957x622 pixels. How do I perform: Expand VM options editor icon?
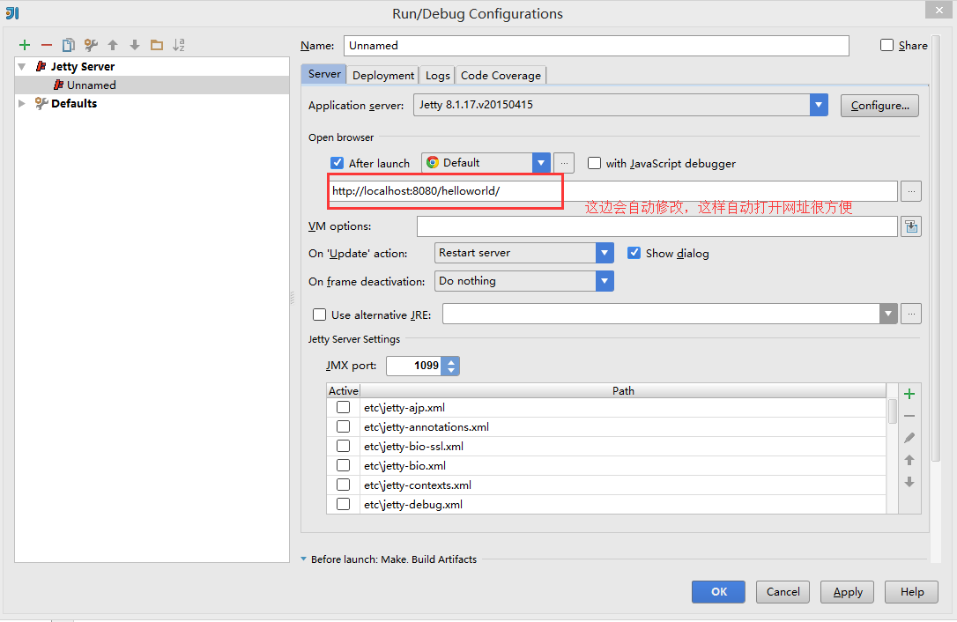tap(911, 226)
